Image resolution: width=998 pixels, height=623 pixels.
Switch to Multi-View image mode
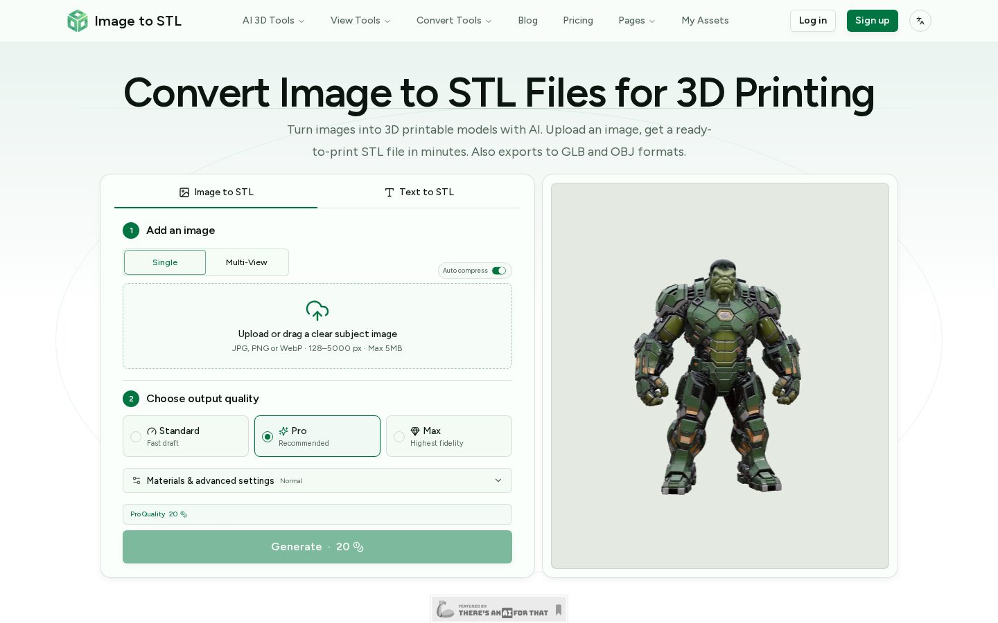pos(247,262)
